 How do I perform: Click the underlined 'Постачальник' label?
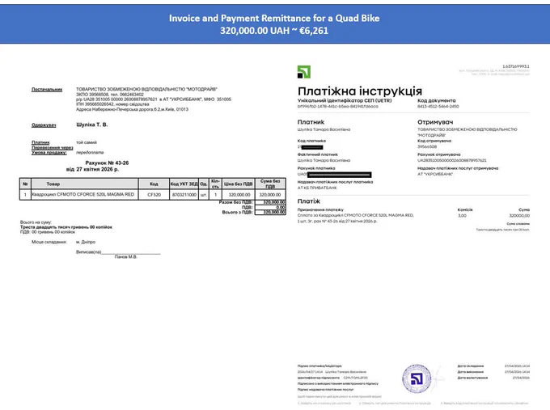click(47, 90)
